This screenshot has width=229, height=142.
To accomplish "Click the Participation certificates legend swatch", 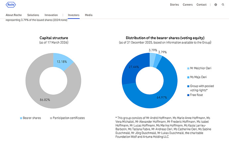I will pos(51,118).
